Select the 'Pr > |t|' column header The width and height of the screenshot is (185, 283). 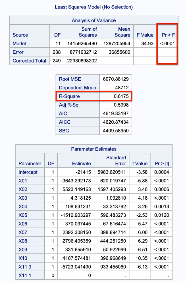[x=161, y=164]
